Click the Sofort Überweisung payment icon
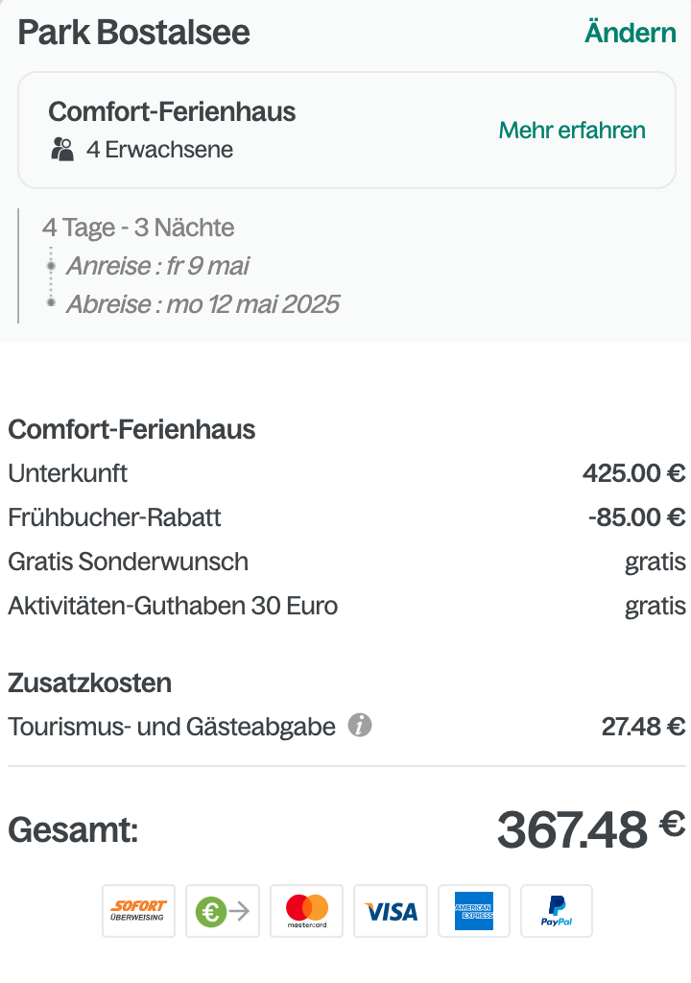This screenshot has height=983, width=691. 138,911
